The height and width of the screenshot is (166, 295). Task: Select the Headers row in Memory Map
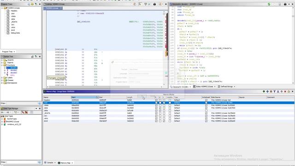pos(169,100)
